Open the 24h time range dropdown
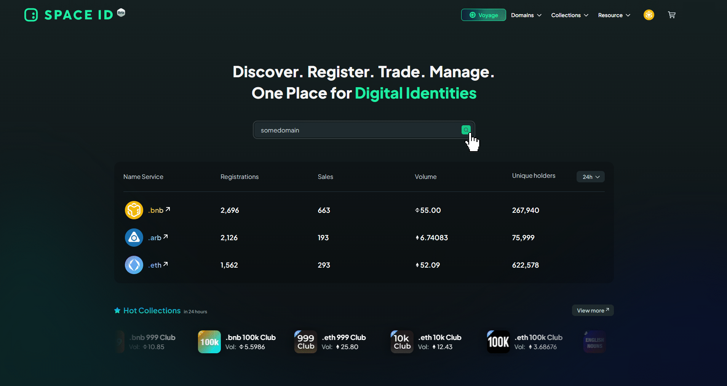The image size is (727, 386). [x=590, y=177]
